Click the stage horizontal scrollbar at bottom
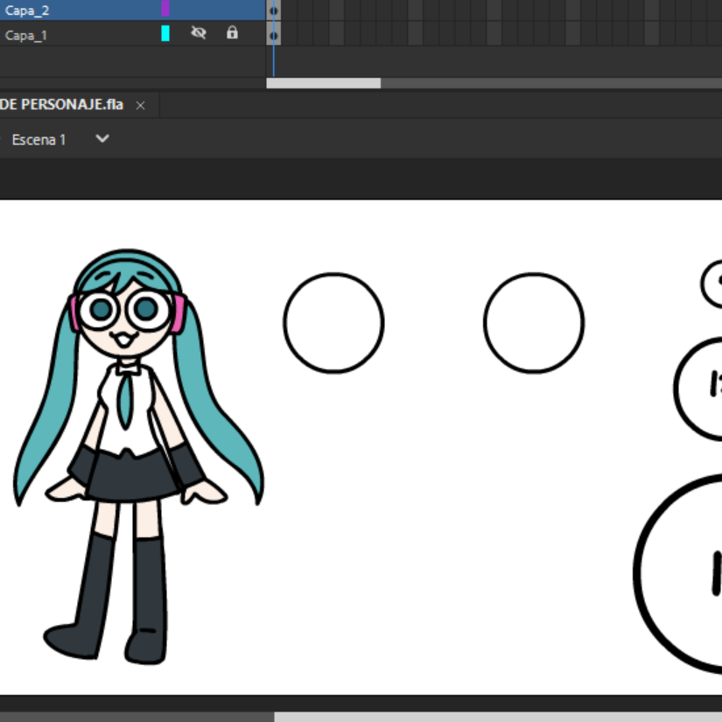Image resolution: width=722 pixels, height=722 pixels. click(498, 717)
